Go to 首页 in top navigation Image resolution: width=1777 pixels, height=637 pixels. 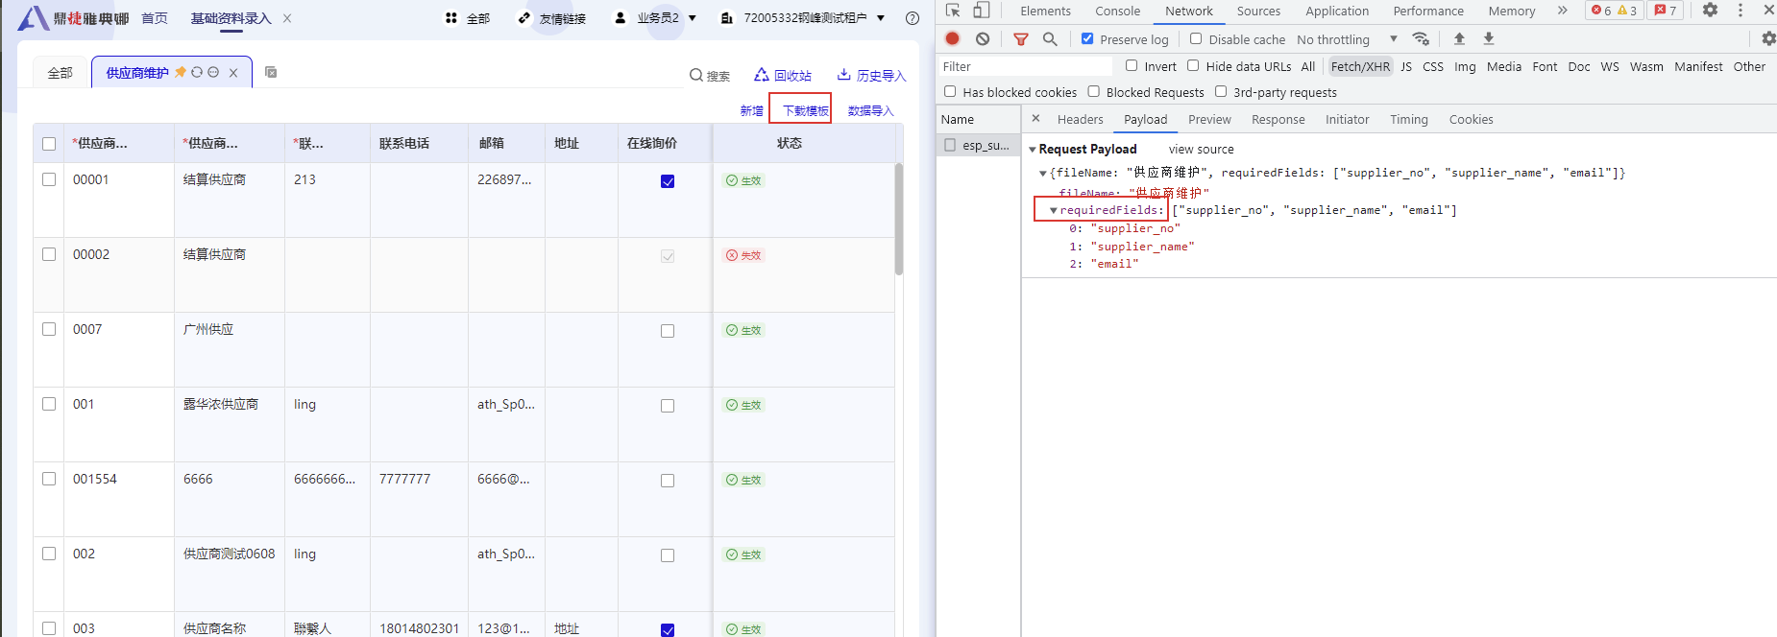[155, 18]
